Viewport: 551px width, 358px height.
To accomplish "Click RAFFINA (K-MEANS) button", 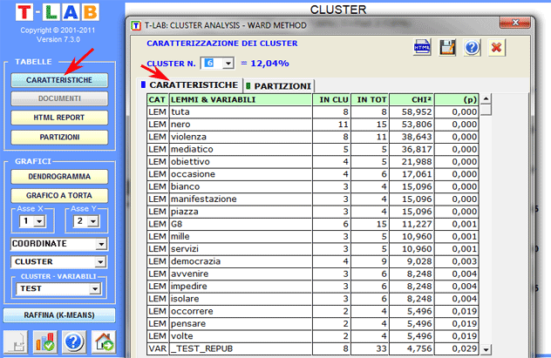I will pos(59,315).
